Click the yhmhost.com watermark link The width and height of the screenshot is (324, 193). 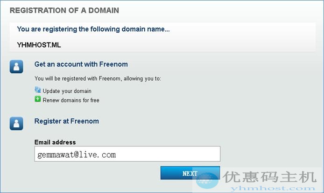pyautogui.click(x=273, y=188)
